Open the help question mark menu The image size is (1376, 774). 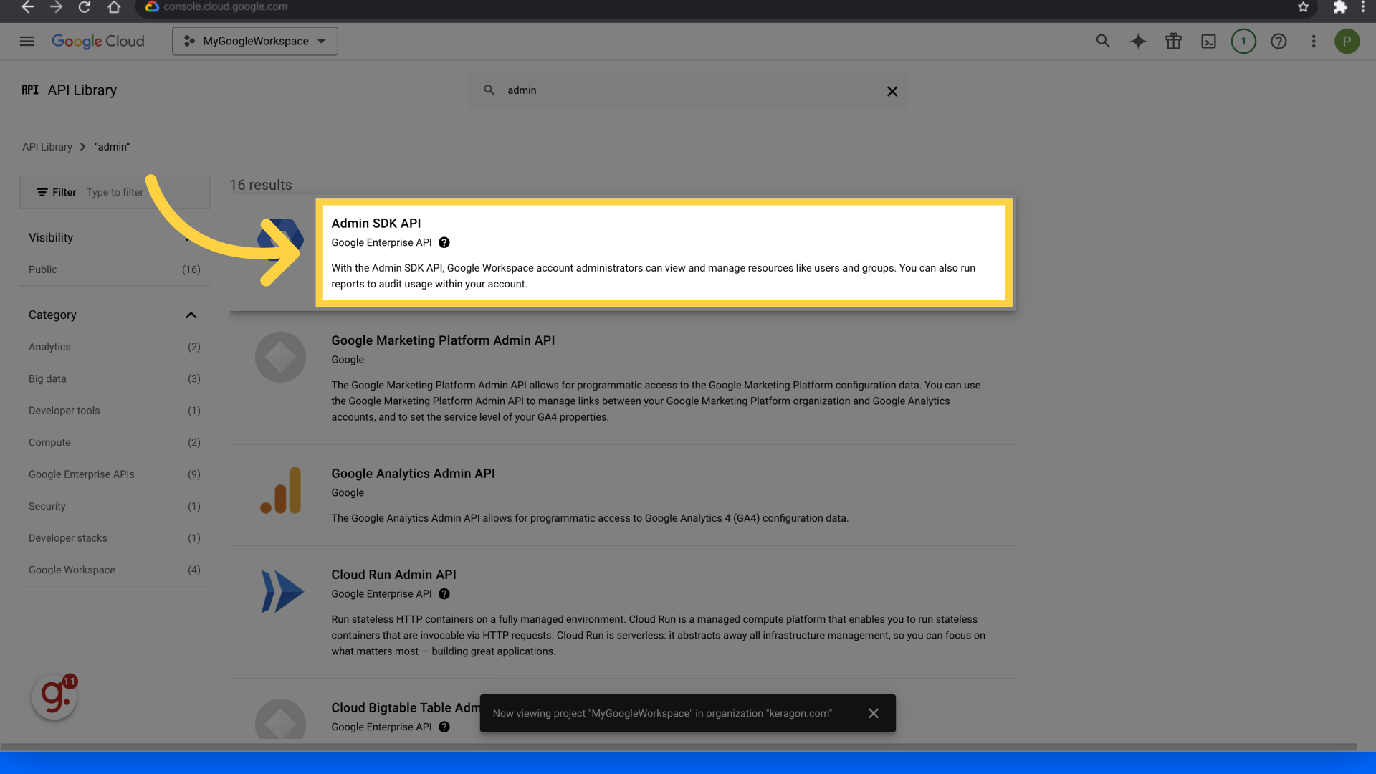click(x=1279, y=42)
